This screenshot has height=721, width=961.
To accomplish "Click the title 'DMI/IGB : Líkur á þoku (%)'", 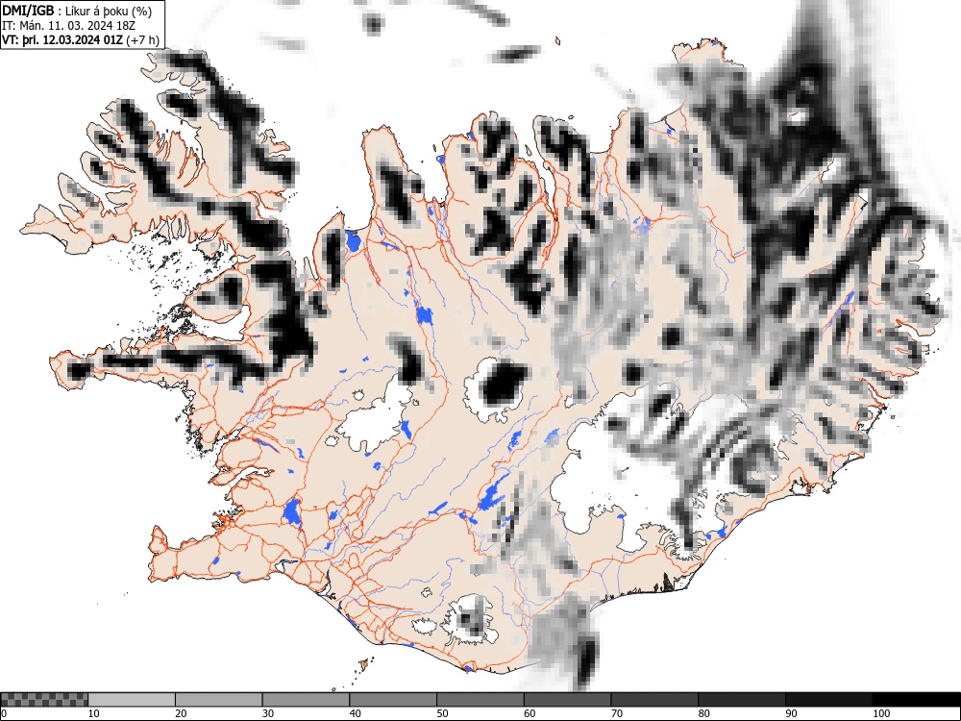I will coord(77,11).
